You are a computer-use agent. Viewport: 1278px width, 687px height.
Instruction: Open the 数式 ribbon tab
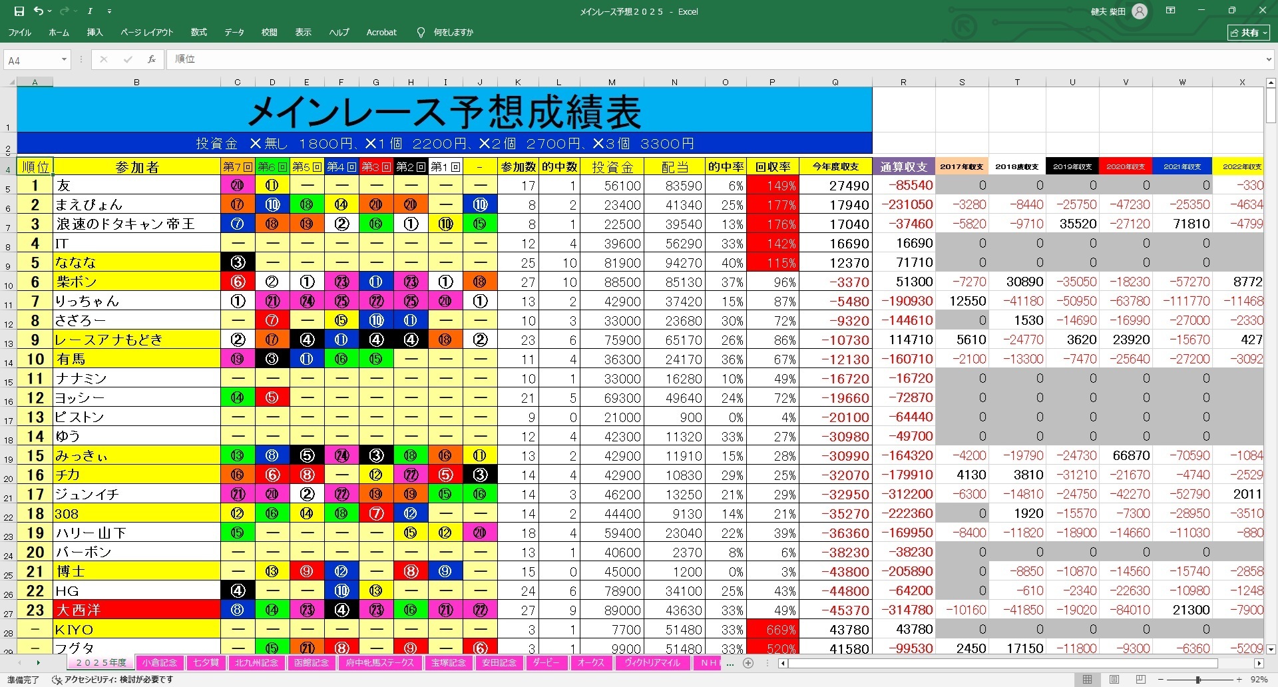[198, 32]
